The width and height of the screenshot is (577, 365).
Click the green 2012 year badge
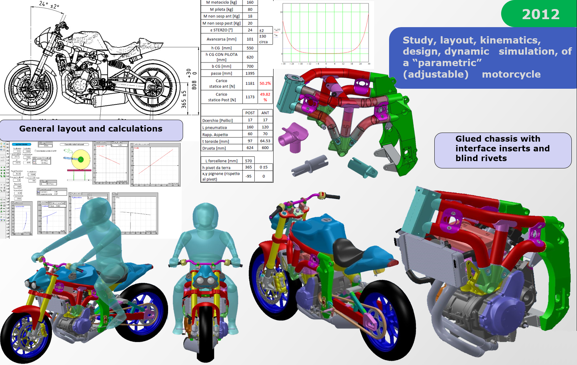tap(539, 14)
